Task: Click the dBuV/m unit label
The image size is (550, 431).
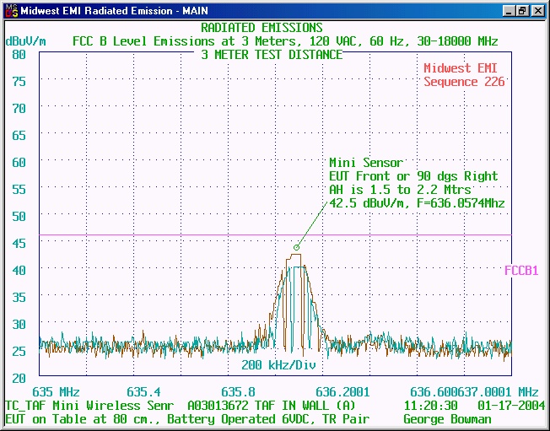Action: tap(26, 41)
